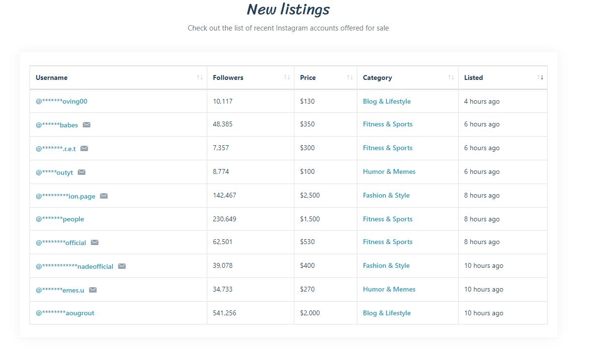Click Humor & Memes category for @*****outyt

389,171
